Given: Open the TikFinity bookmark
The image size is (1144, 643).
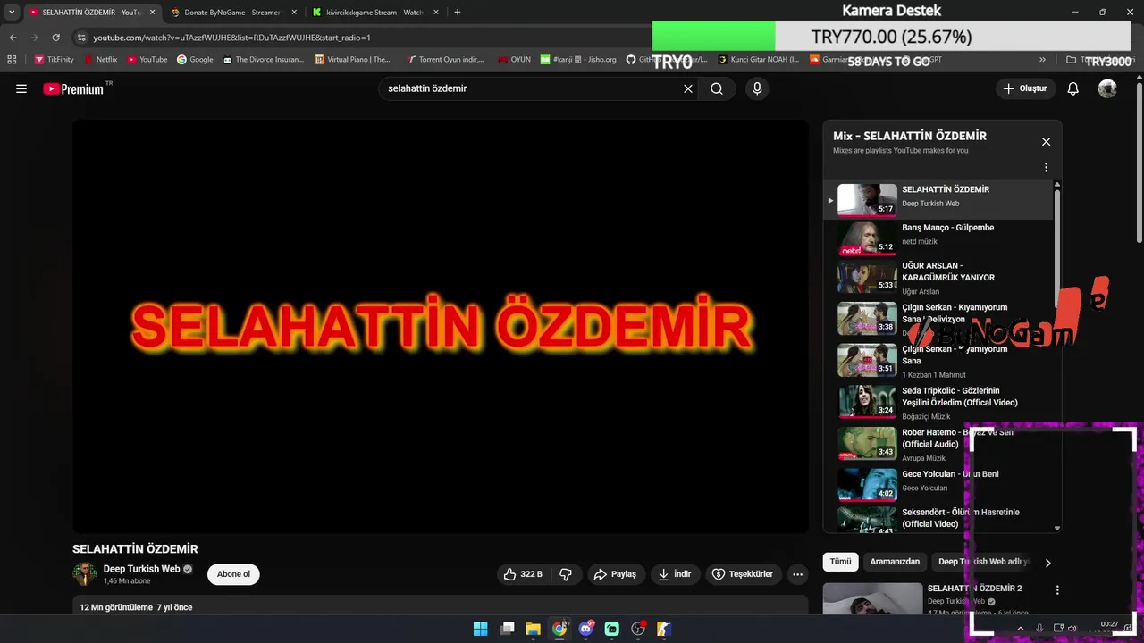Looking at the screenshot, I should 55,60.
